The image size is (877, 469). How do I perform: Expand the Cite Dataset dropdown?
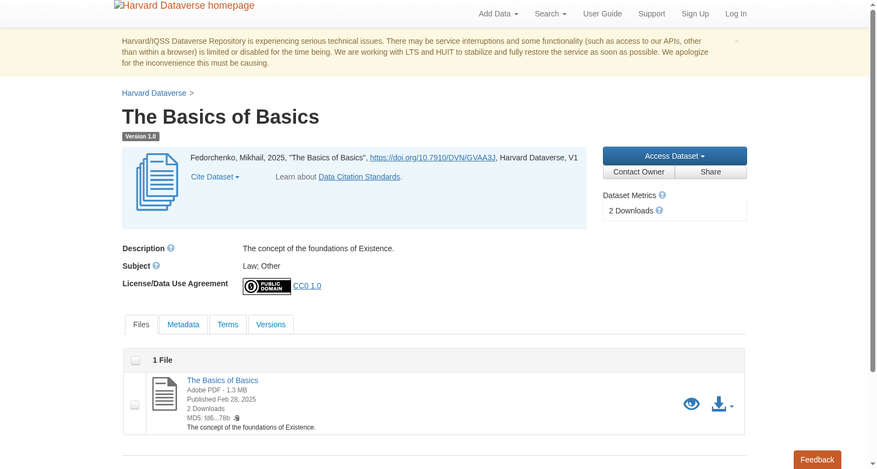coord(215,177)
